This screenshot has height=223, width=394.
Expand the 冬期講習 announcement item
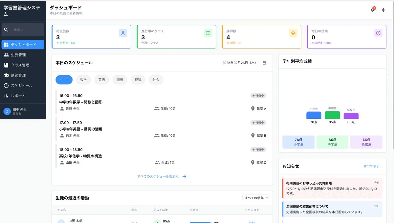[x=332, y=188]
